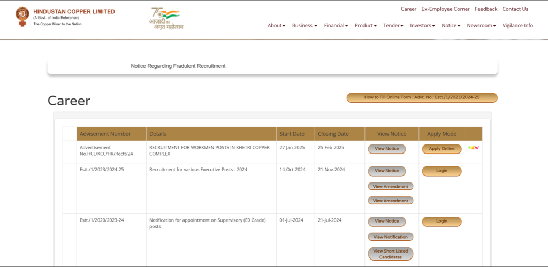The height and width of the screenshot is (267, 548).
Task: Click the 21-Jul-2024 closing date
Action: pos(330,220)
